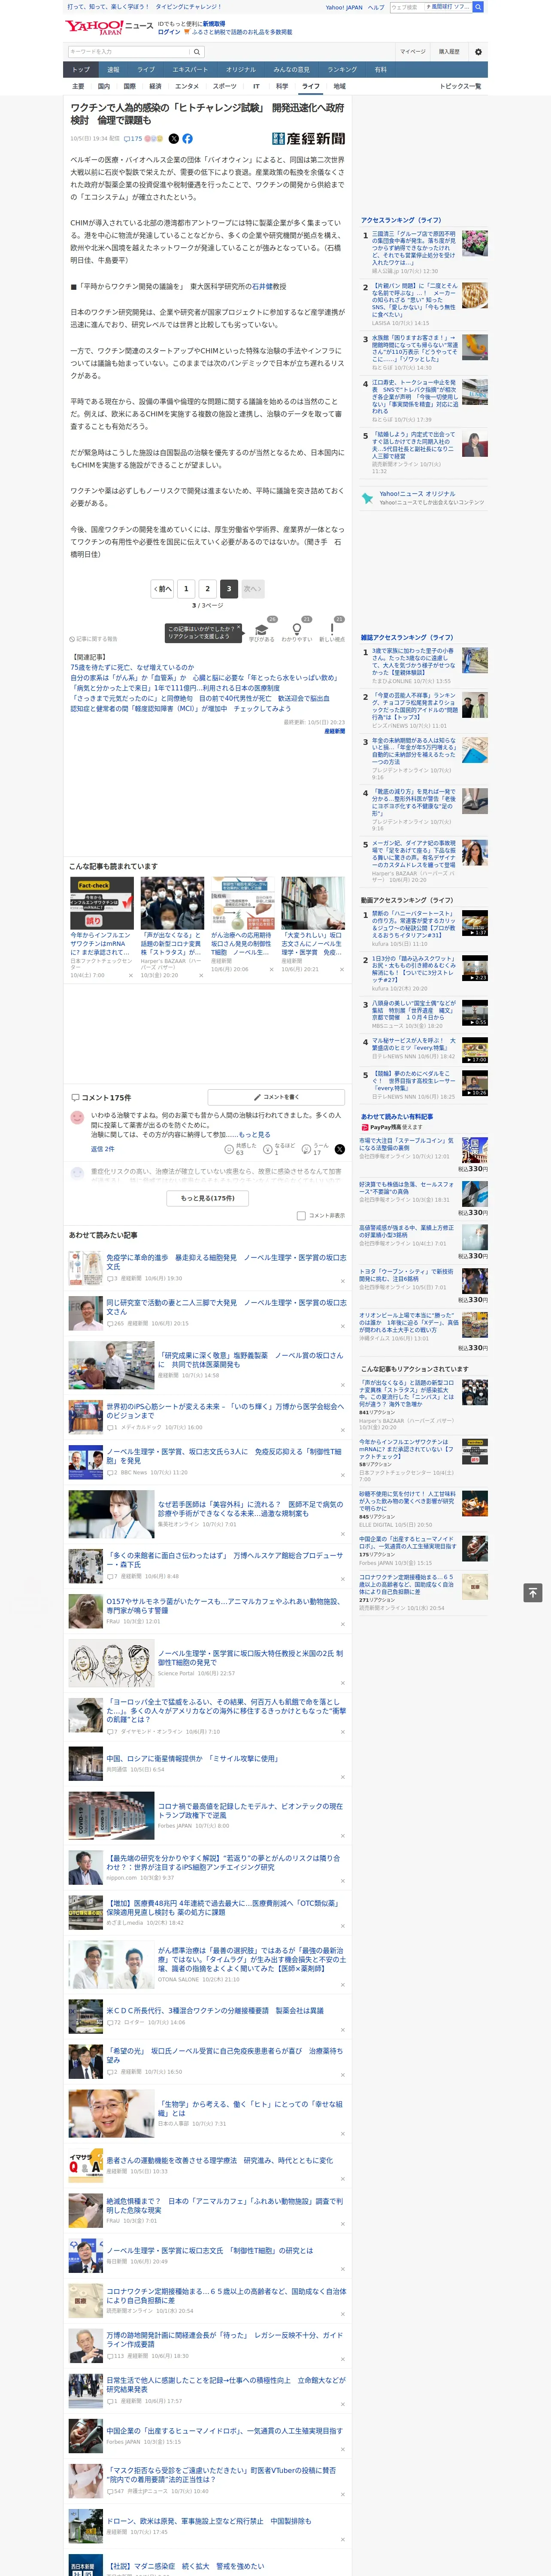Open video ranking item 1 thumbnail 1:37
The image size is (551, 2576).
tap(475, 923)
